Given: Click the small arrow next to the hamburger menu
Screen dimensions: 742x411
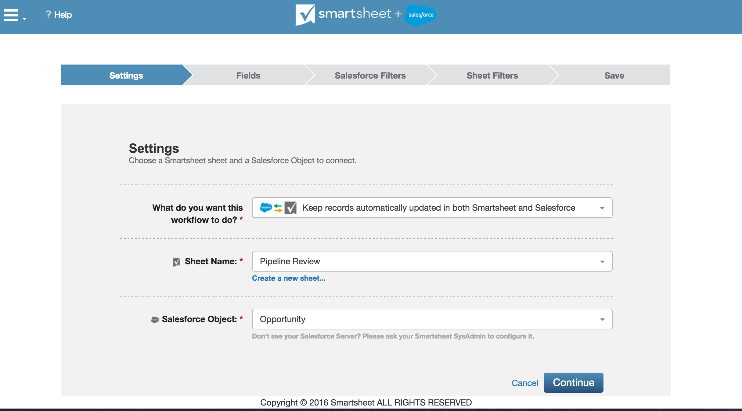Looking at the screenshot, I should coord(25,19).
